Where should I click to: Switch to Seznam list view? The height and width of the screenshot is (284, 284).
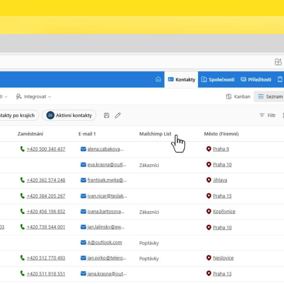coord(270,97)
